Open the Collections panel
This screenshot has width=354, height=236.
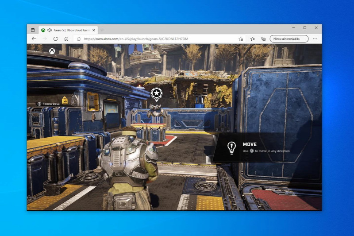point(263,39)
